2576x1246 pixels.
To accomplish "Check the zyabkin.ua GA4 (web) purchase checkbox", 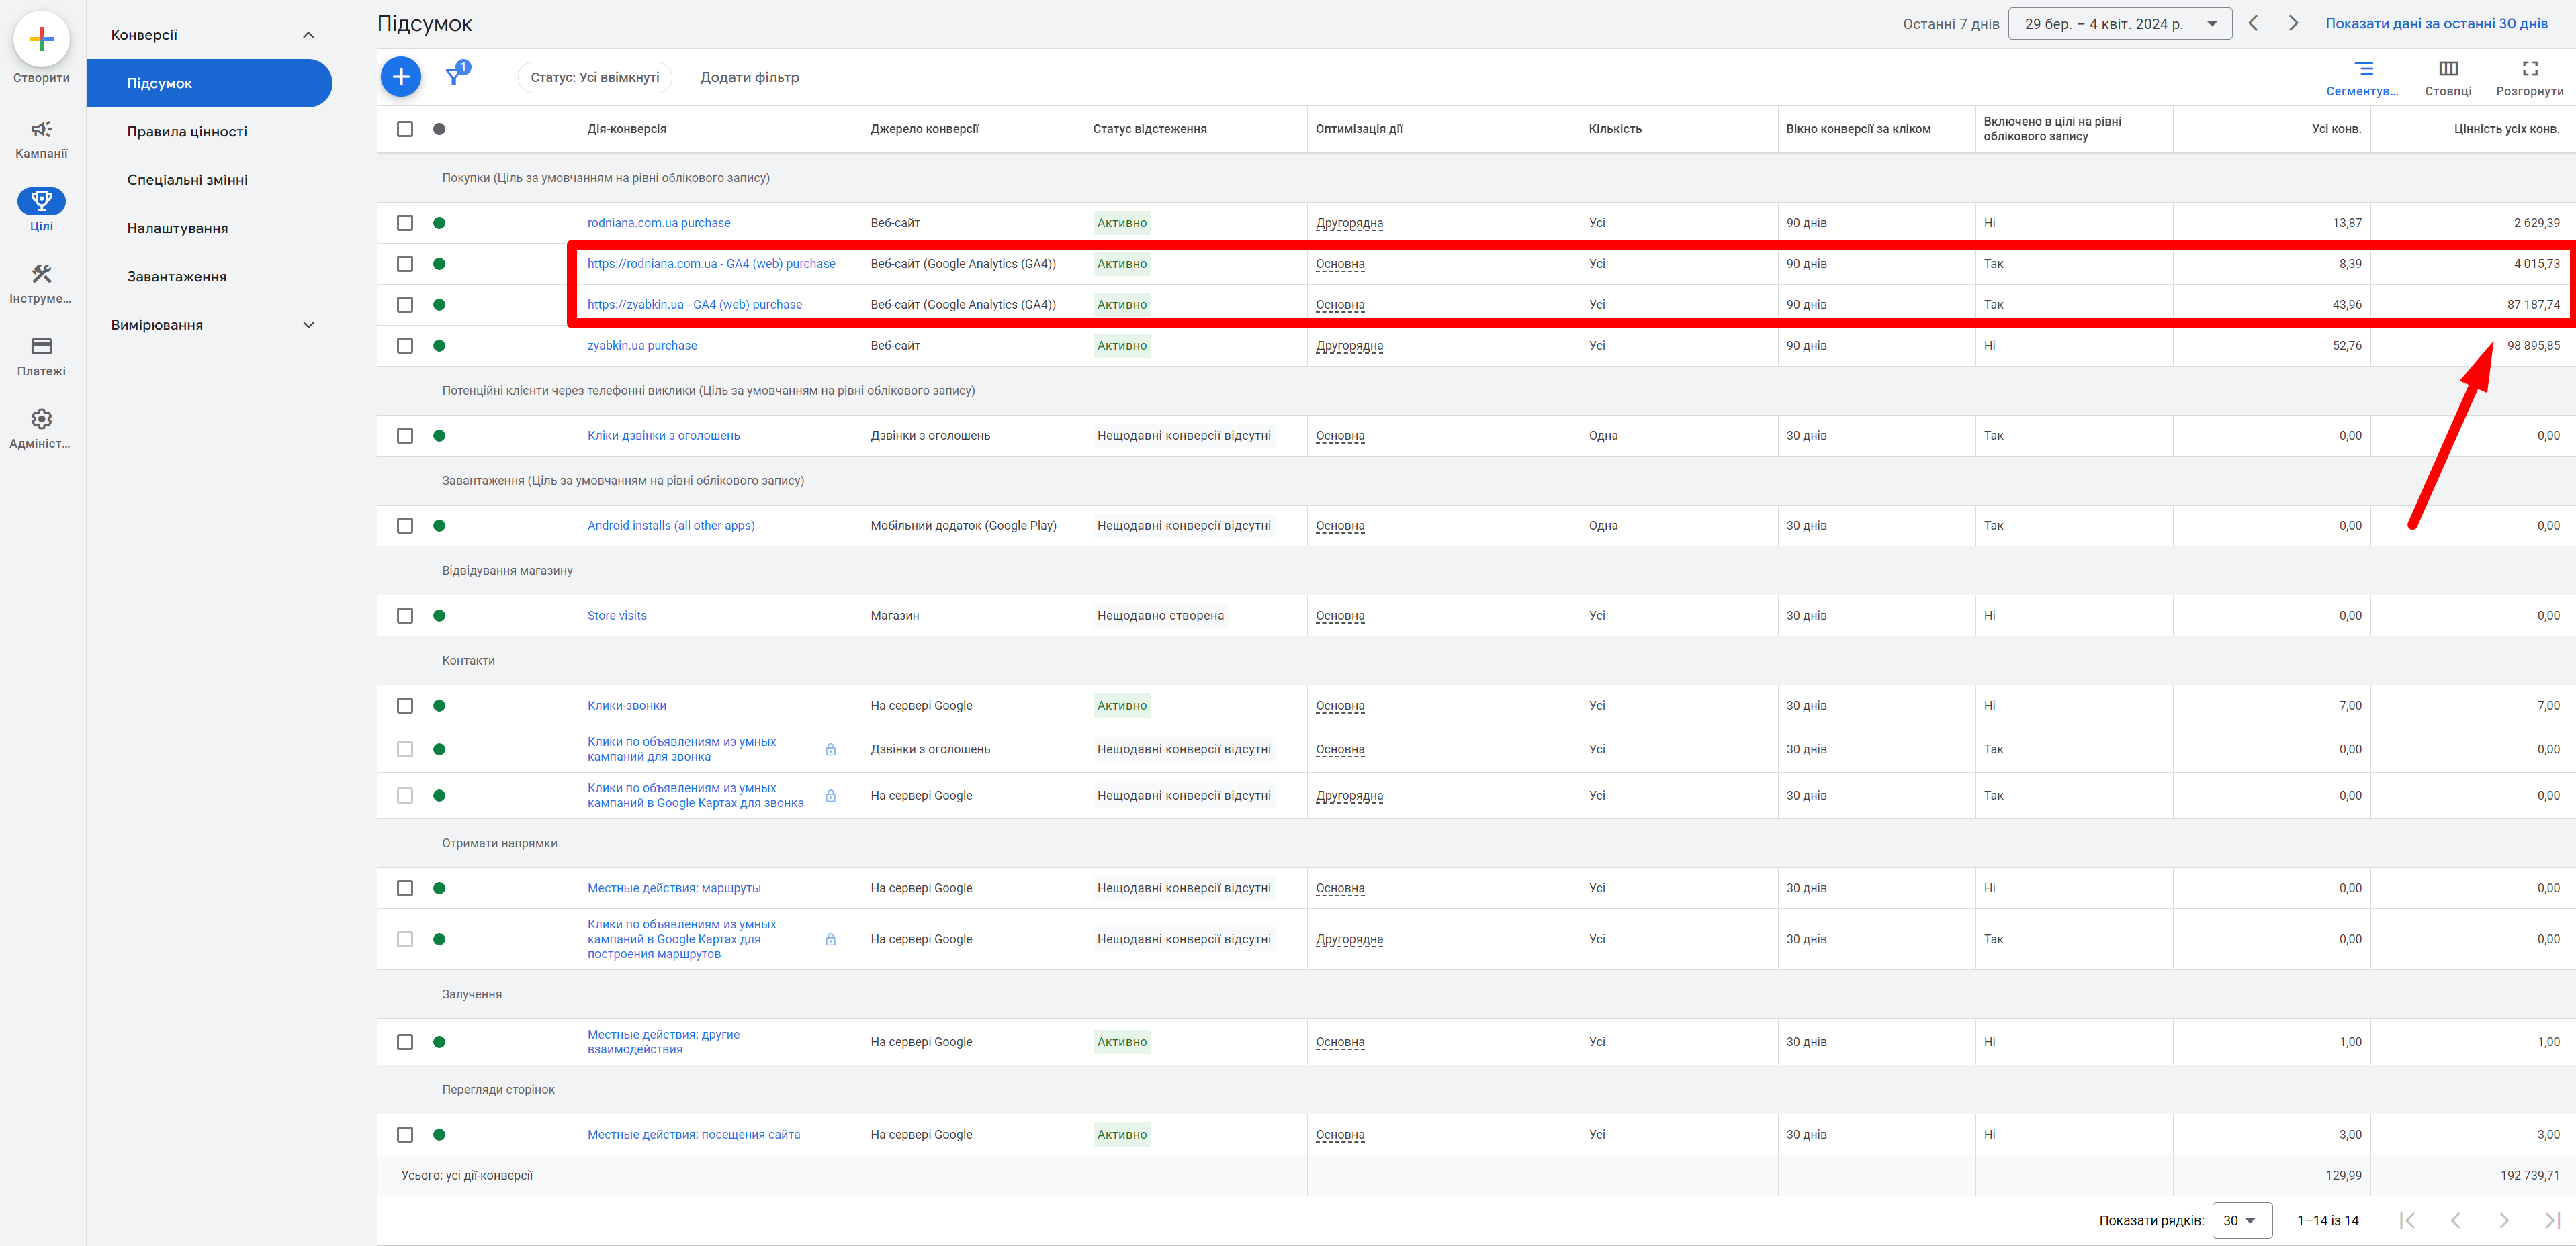I will click(x=405, y=305).
